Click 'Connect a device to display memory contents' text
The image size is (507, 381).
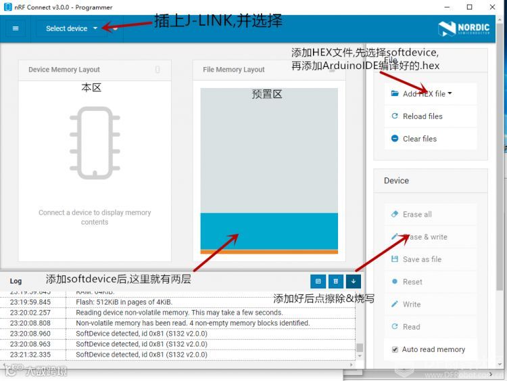point(95,217)
